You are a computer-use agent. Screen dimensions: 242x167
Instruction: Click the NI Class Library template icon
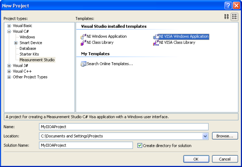click(83, 43)
